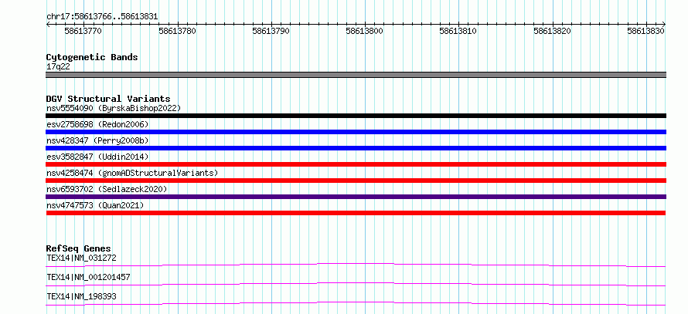Click the blue nsv428347 variant bar
This screenshot has height=314, width=688.
coord(356,148)
